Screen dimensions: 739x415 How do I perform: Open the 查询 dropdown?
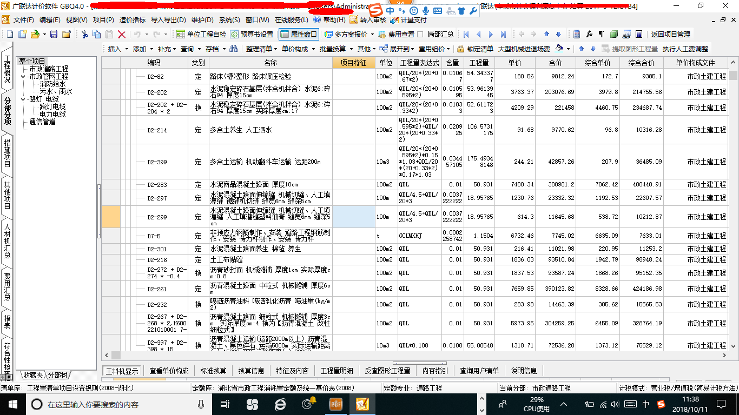click(190, 49)
